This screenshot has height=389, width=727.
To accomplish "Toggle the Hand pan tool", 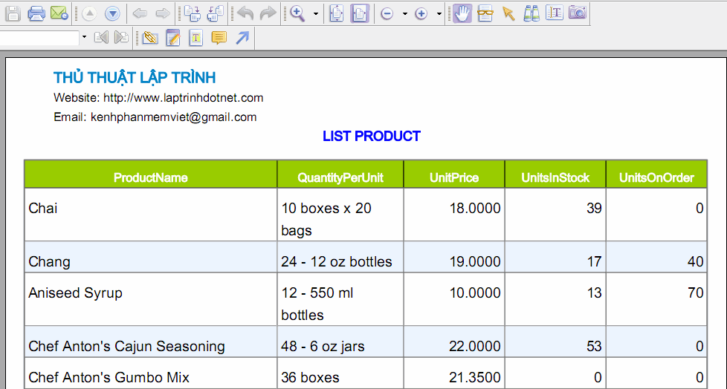I will (462, 13).
